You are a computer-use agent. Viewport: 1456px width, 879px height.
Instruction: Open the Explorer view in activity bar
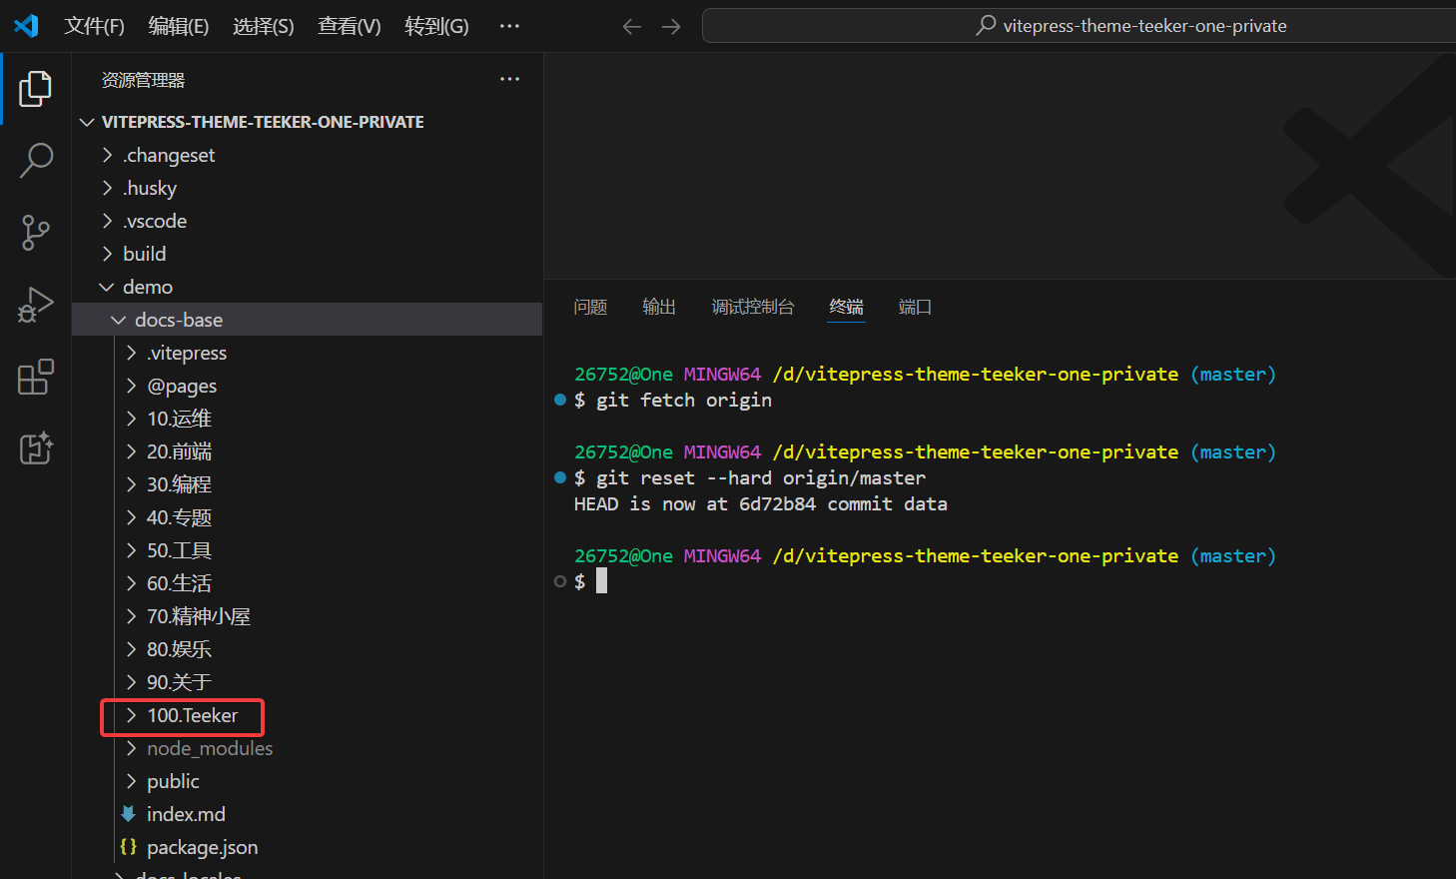[35, 89]
